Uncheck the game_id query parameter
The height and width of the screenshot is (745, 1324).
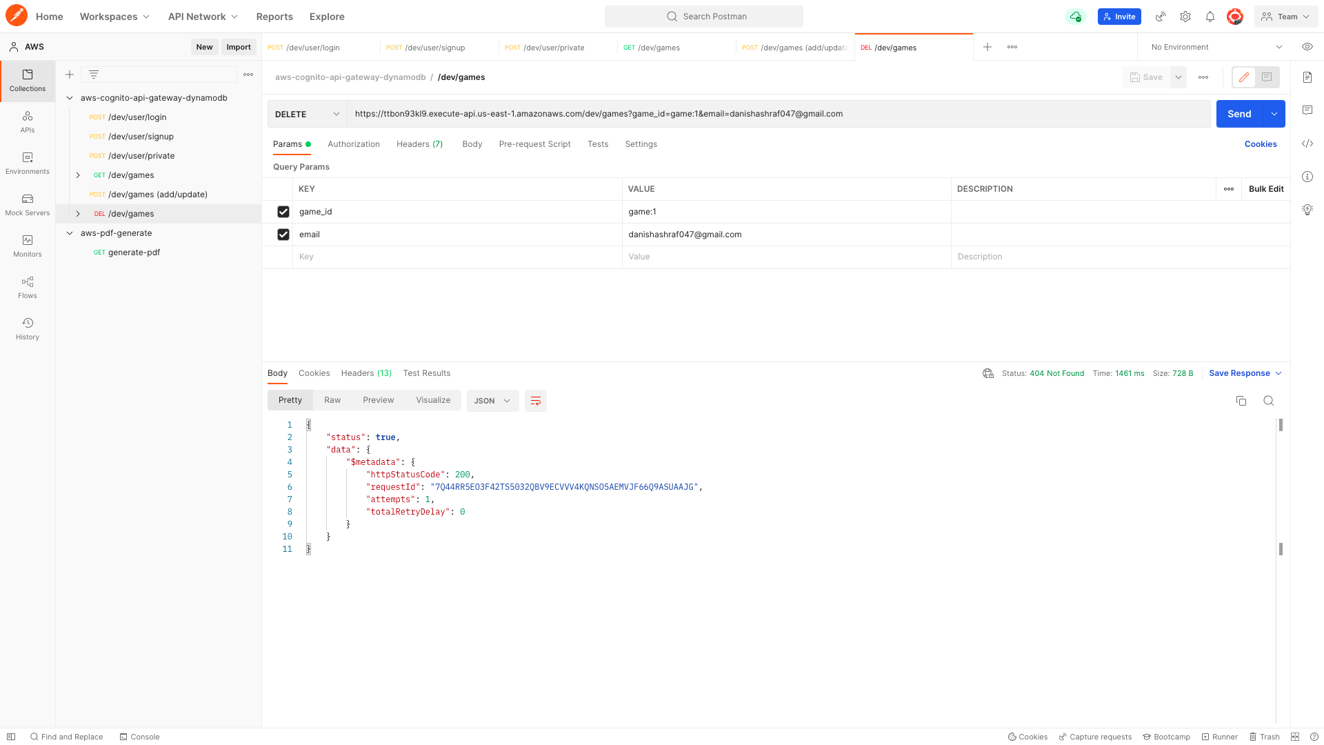point(283,212)
